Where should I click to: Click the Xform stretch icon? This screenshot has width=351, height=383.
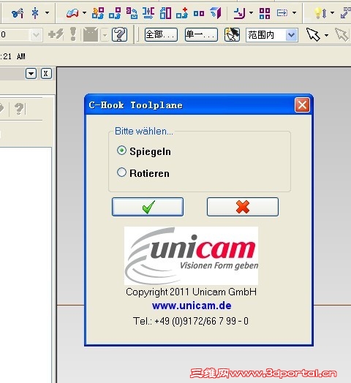tap(282, 12)
